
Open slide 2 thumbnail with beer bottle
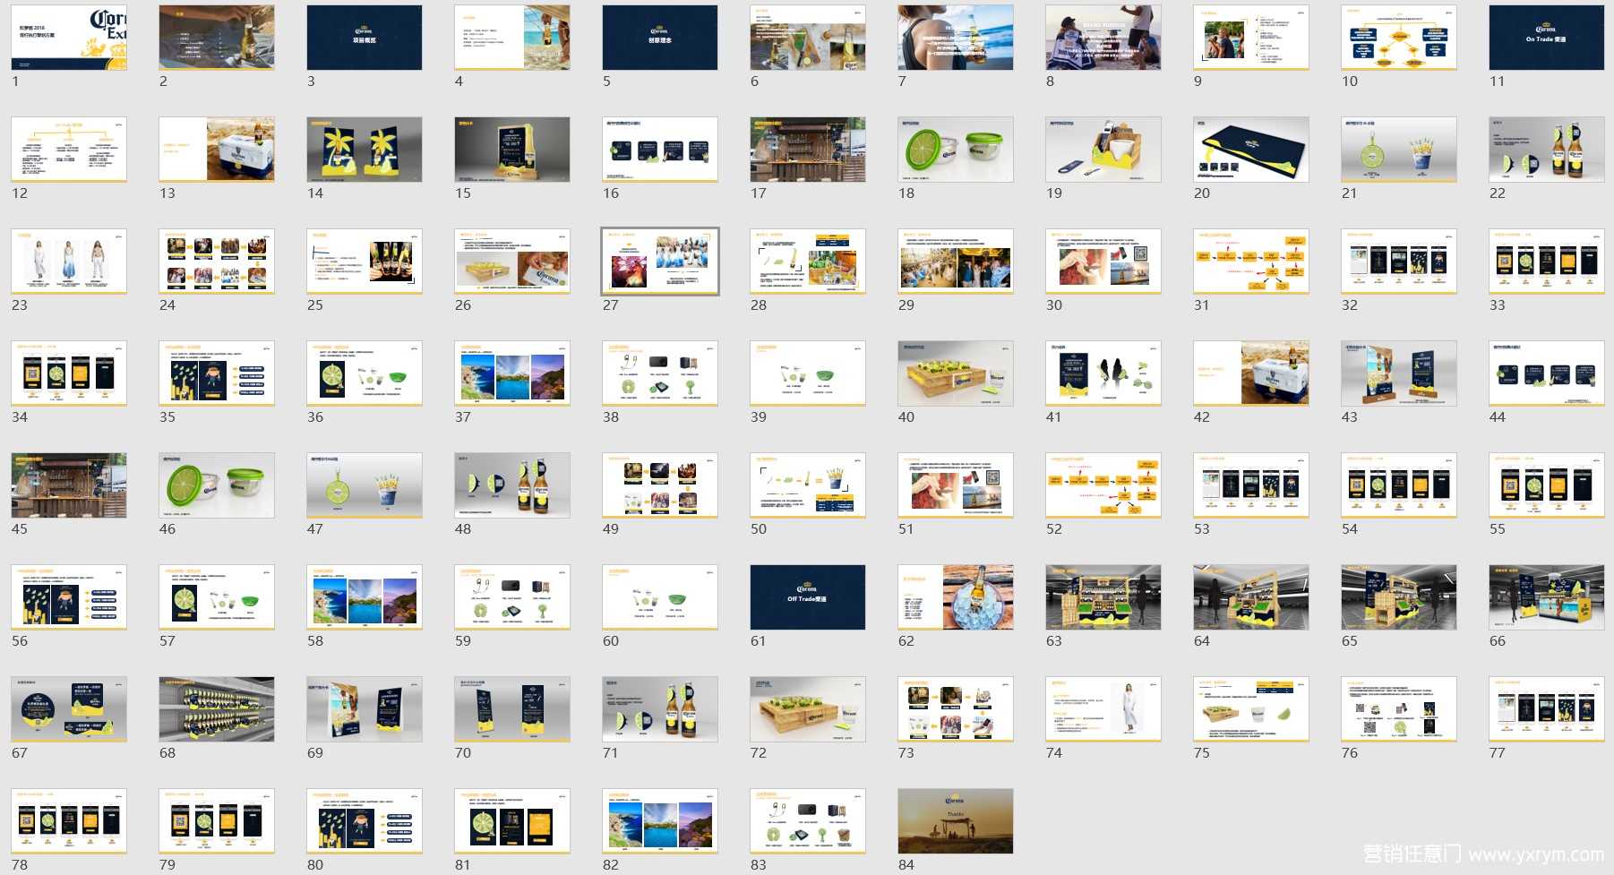pyautogui.click(x=217, y=38)
